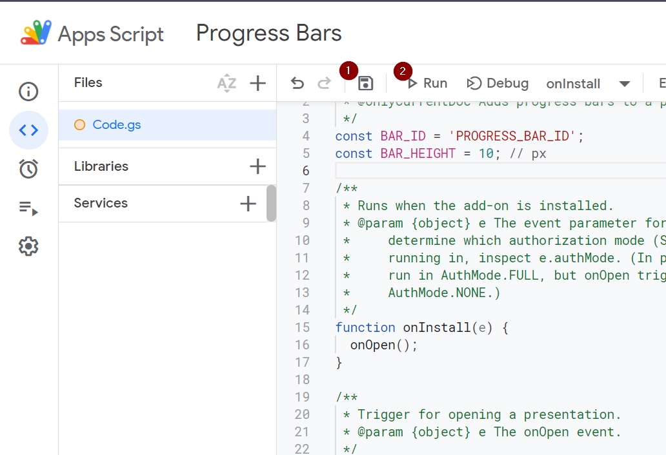View project Executions
The width and height of the screenshot is (666, 455).
tap(28, 208)
